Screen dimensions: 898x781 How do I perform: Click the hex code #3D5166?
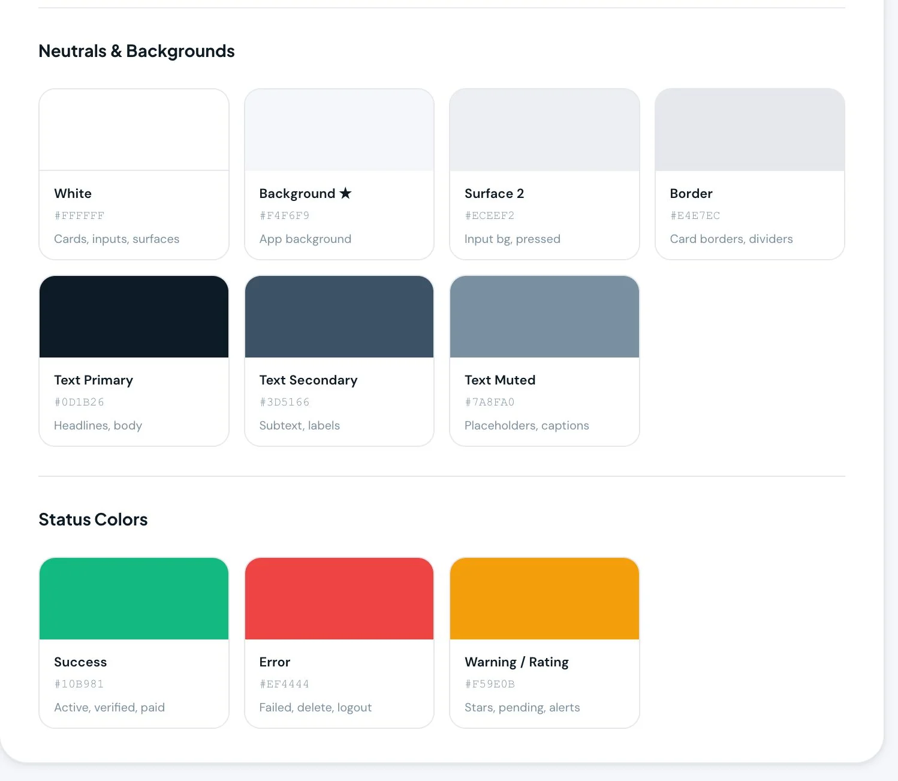[x=285, y=402]
